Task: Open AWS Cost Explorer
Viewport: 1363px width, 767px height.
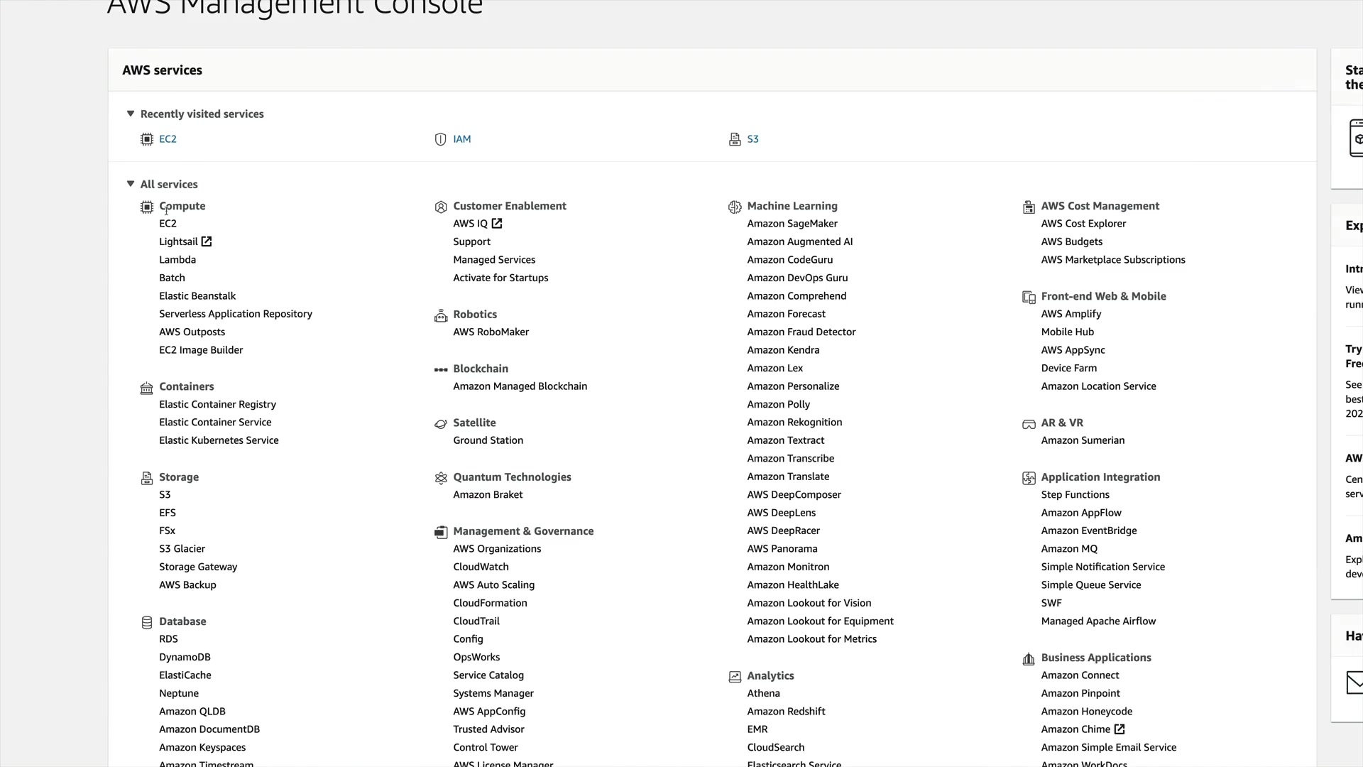Action: coord(1083,224)
